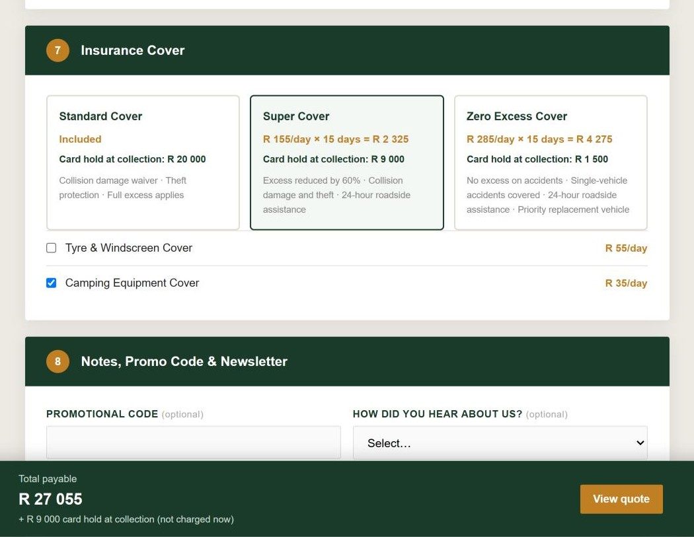The width and height of the screenshot is (694, 537).
Task: Click the Collision damage waiver description
Action: pyautogui.click(x=122, y=188)
